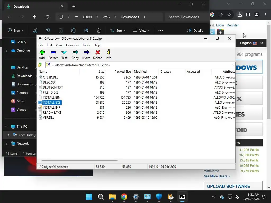
Task: Open the View dropdown in Explorer
Action: tap(141, 31)
